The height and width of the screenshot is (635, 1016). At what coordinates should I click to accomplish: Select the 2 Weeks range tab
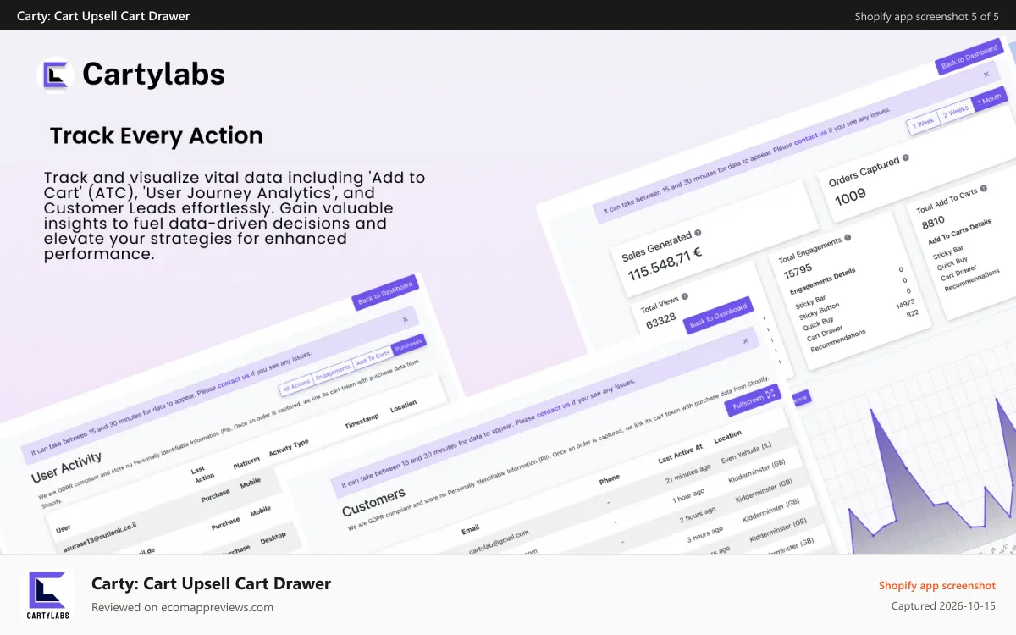[x=956, y=112]
